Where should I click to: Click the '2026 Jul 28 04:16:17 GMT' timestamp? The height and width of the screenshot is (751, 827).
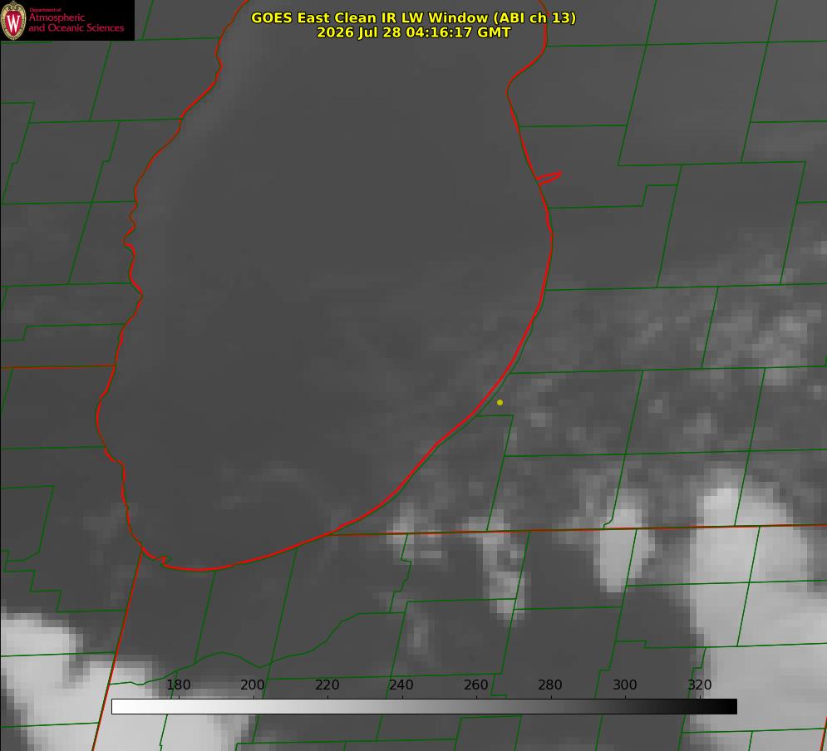[x=414, y=32]
